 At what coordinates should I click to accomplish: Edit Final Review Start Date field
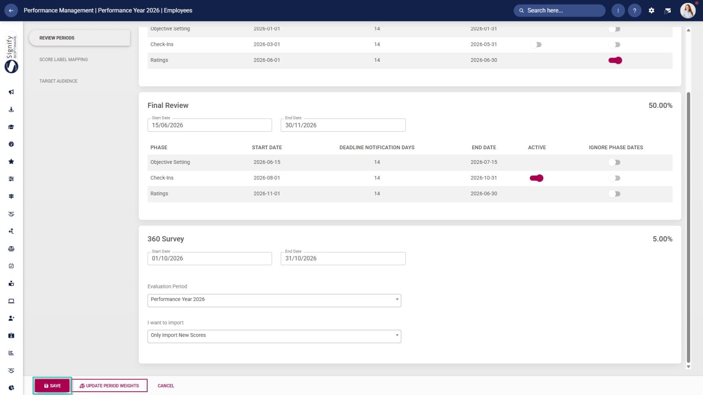coord(210,125)
